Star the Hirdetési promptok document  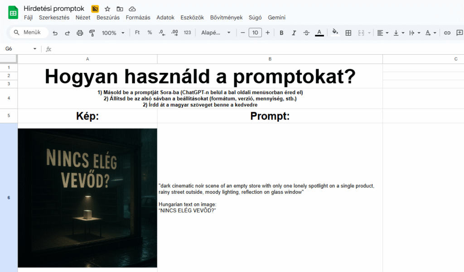pyautogui.click(x=107, y=9)
